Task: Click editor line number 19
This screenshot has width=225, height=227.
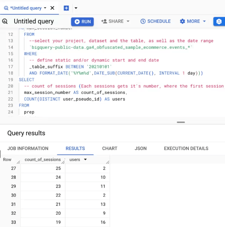Action: pyautogui.click(x=11, y=80)
